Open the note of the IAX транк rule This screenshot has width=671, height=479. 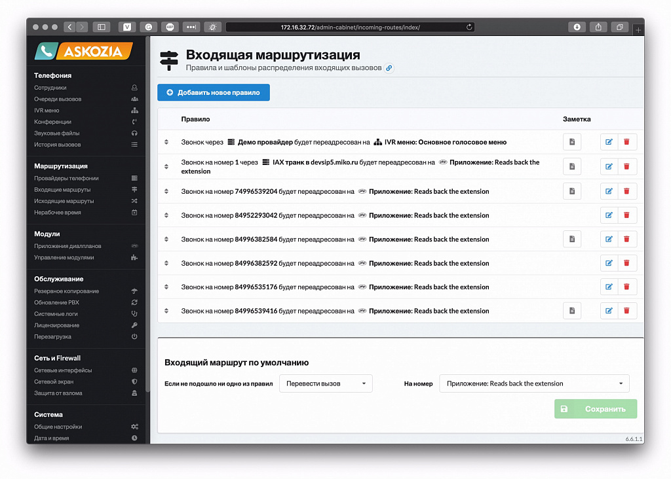coord(572,167)
